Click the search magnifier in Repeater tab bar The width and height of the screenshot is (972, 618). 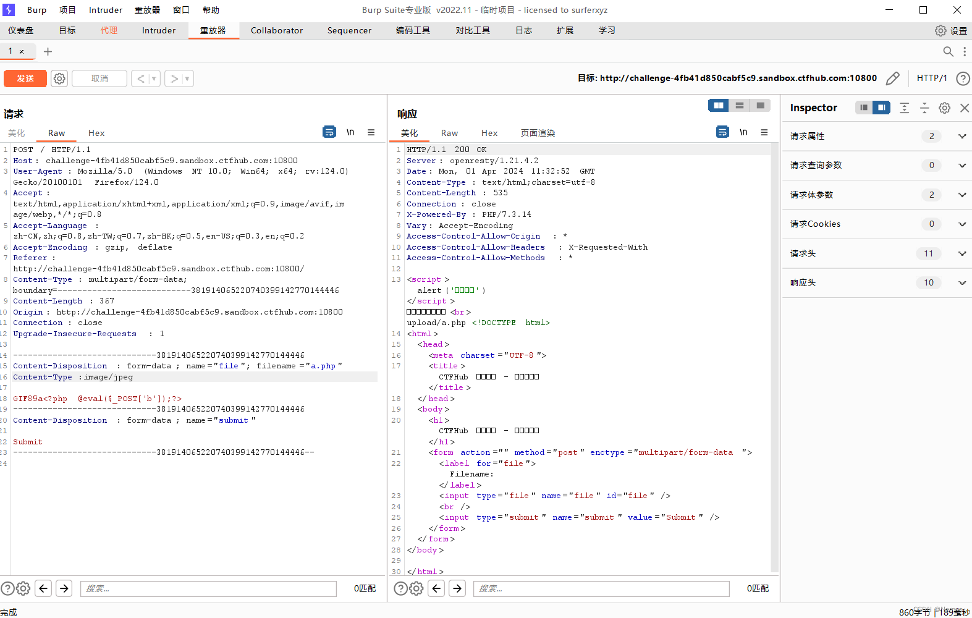tap(948, 52)
